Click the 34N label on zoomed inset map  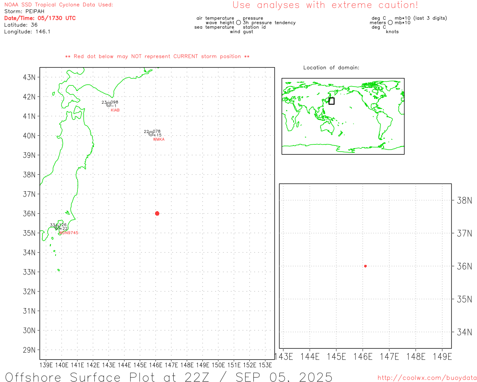pyautogui.click(x=464, y=332)
